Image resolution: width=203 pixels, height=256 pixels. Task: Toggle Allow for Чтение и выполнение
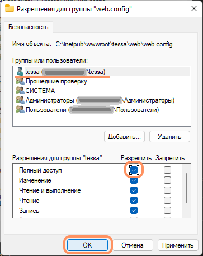pos(134,190)
